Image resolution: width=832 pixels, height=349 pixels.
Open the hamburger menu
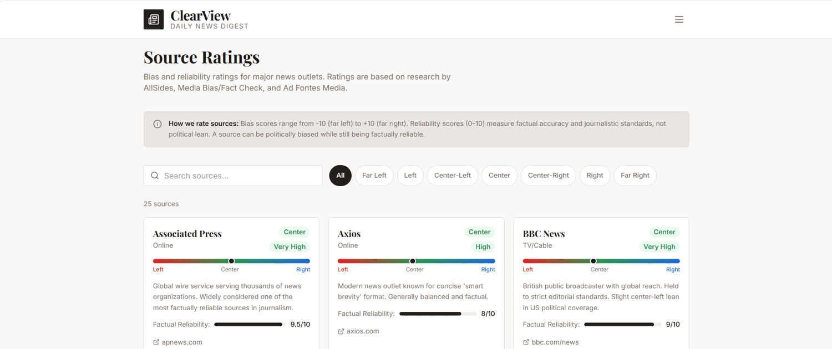coord(679,19)
